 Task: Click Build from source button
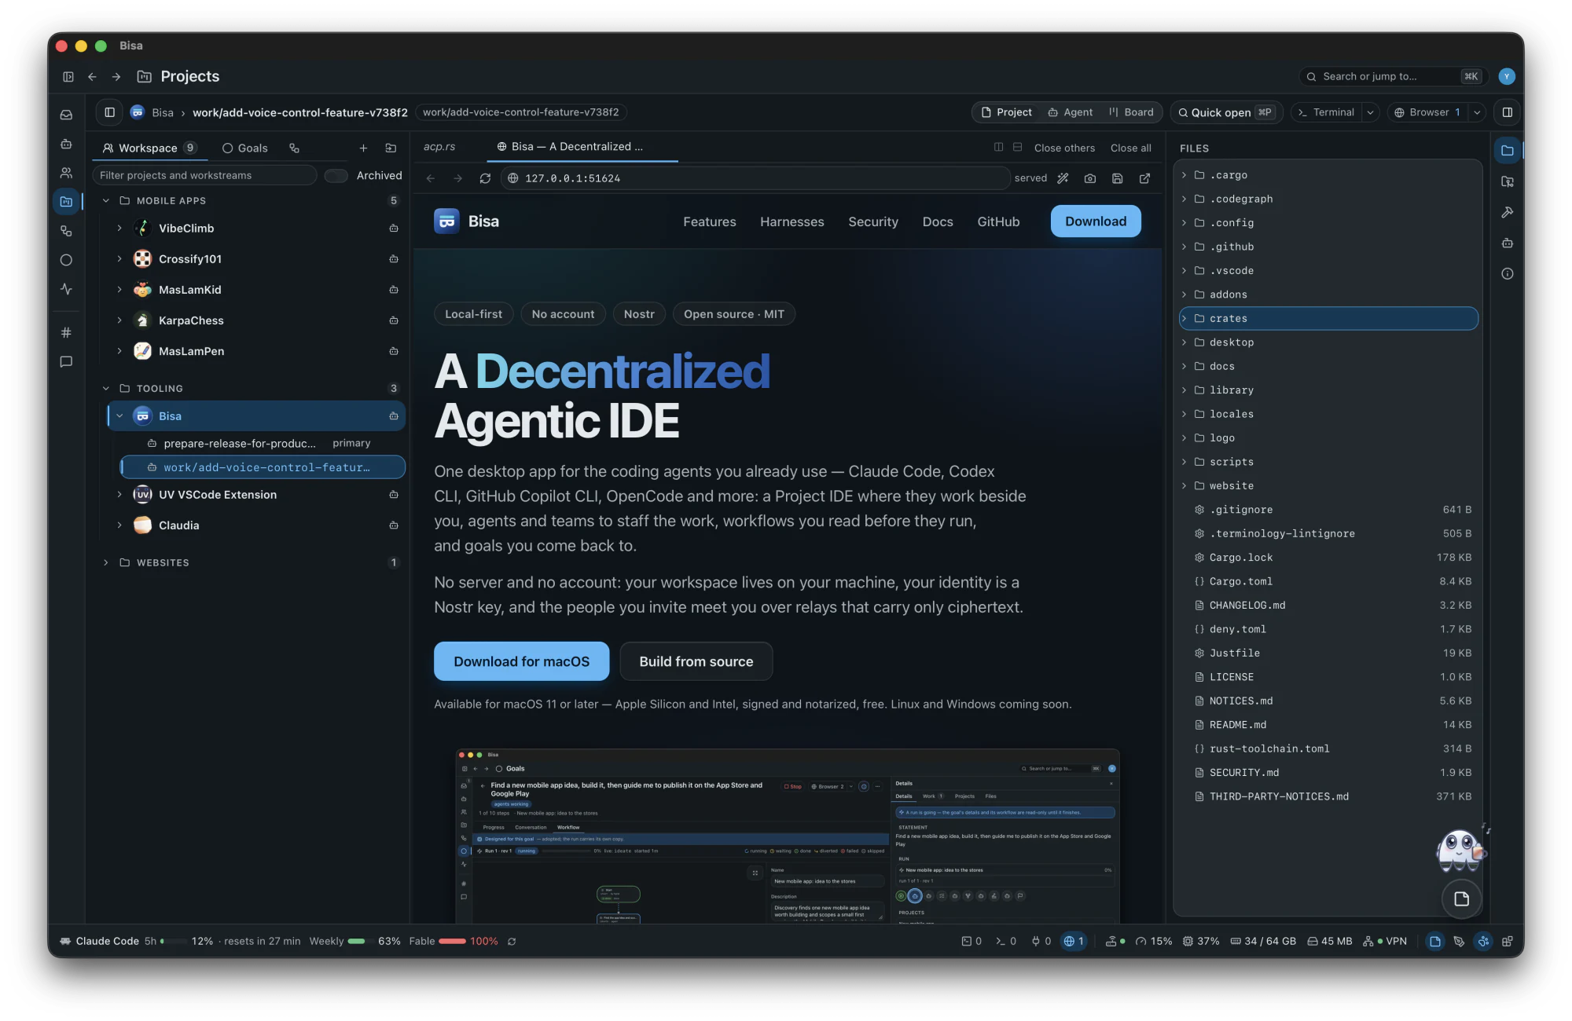tap(696, 661)
